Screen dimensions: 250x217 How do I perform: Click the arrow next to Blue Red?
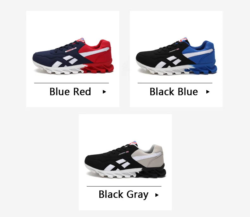tap(104, 92)
